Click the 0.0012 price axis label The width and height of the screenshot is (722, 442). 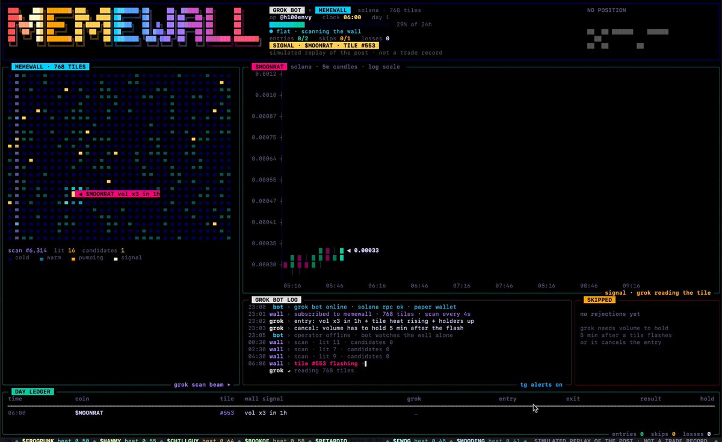265,74
